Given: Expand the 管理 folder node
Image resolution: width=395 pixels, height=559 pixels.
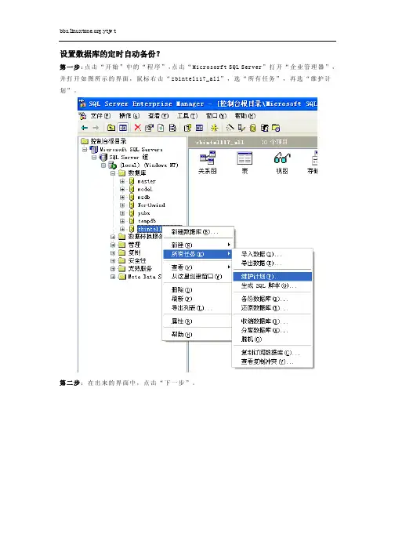Looking at the screenshot, I should tap(113, 245).
